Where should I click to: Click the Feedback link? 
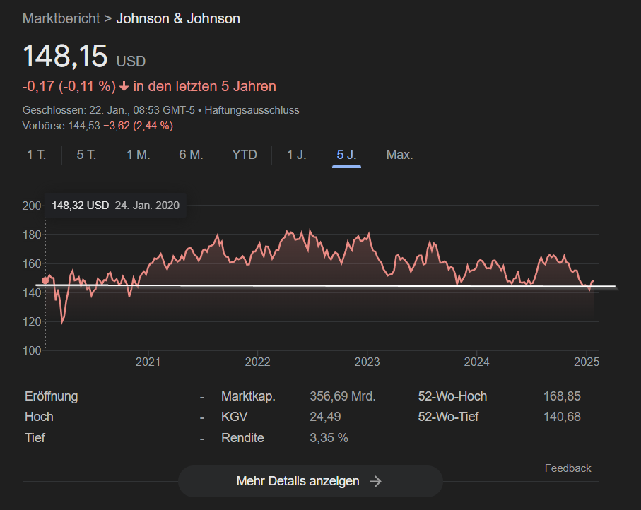pyautogui.click(x=568, y=468)
